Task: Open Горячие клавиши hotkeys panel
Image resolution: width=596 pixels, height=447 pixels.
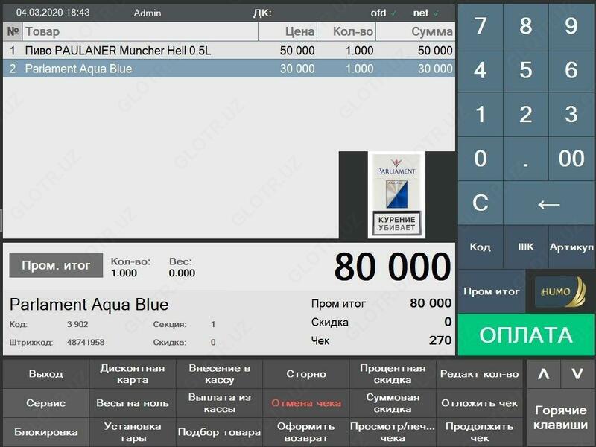Action: click(560, 417)
